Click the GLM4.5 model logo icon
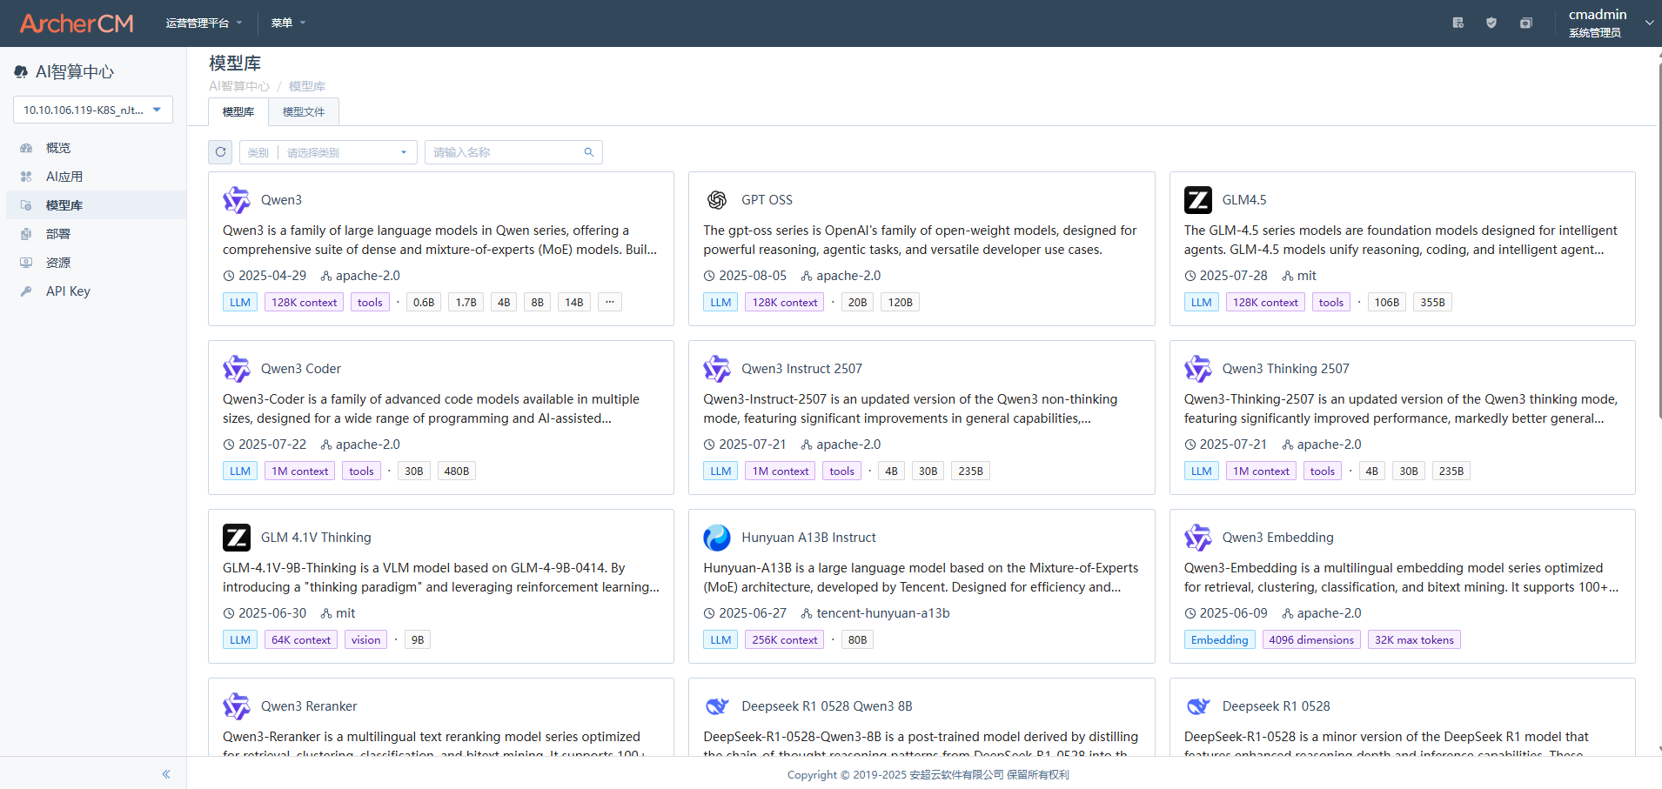The width and height of the screenshot is (1662, 789). 1198,200
